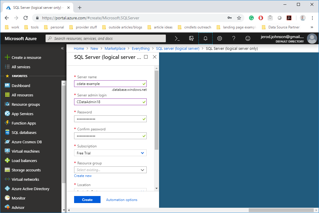Click Create new resource group link

point(83,176)
